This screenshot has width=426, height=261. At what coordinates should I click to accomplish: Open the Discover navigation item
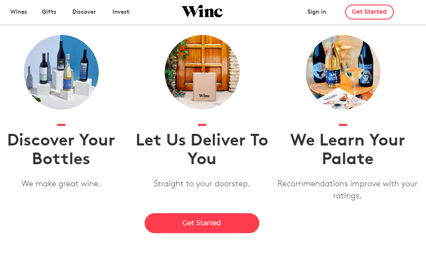(84, 12)
